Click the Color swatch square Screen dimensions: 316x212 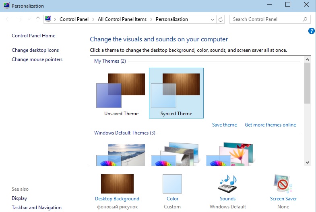click(172, 184)
